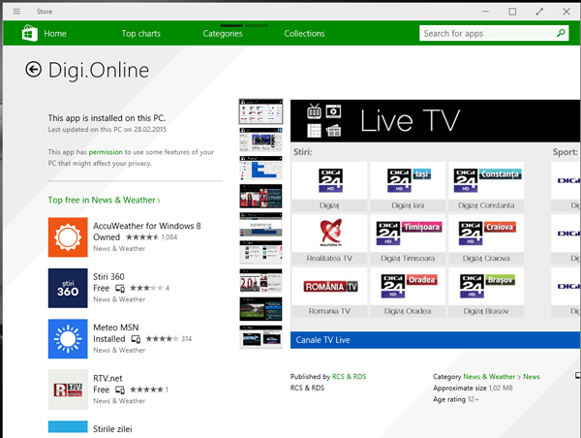Click the search magnifier icon
Image resolution: width=581 pixels, height=438 pixels.
coord(561,33)
